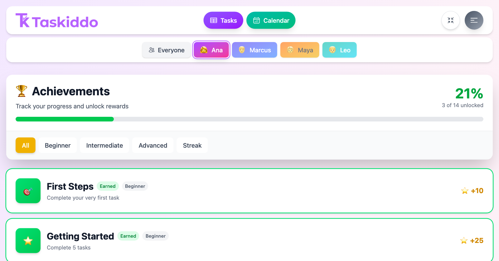Click the star icon beside +25
This screenshot has width=499, height=261.
[464, 240]
